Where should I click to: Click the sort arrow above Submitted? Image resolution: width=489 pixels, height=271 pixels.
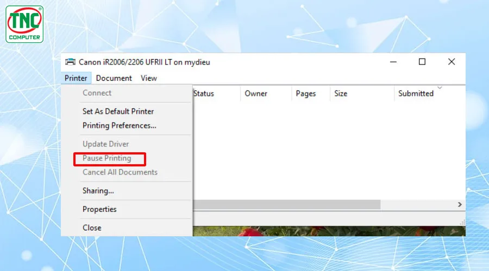440,88
